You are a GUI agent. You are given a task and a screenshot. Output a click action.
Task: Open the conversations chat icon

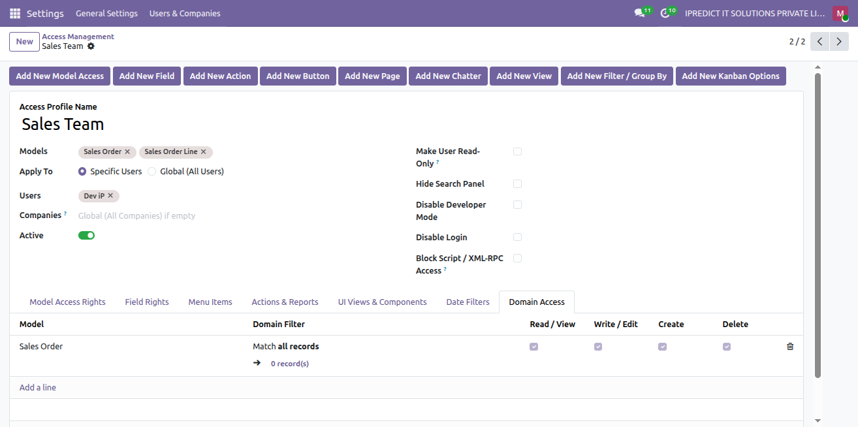(x=639, y=13)
